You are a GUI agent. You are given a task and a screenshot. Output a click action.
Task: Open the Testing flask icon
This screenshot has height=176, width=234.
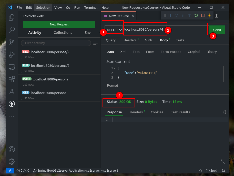[12, 91]
